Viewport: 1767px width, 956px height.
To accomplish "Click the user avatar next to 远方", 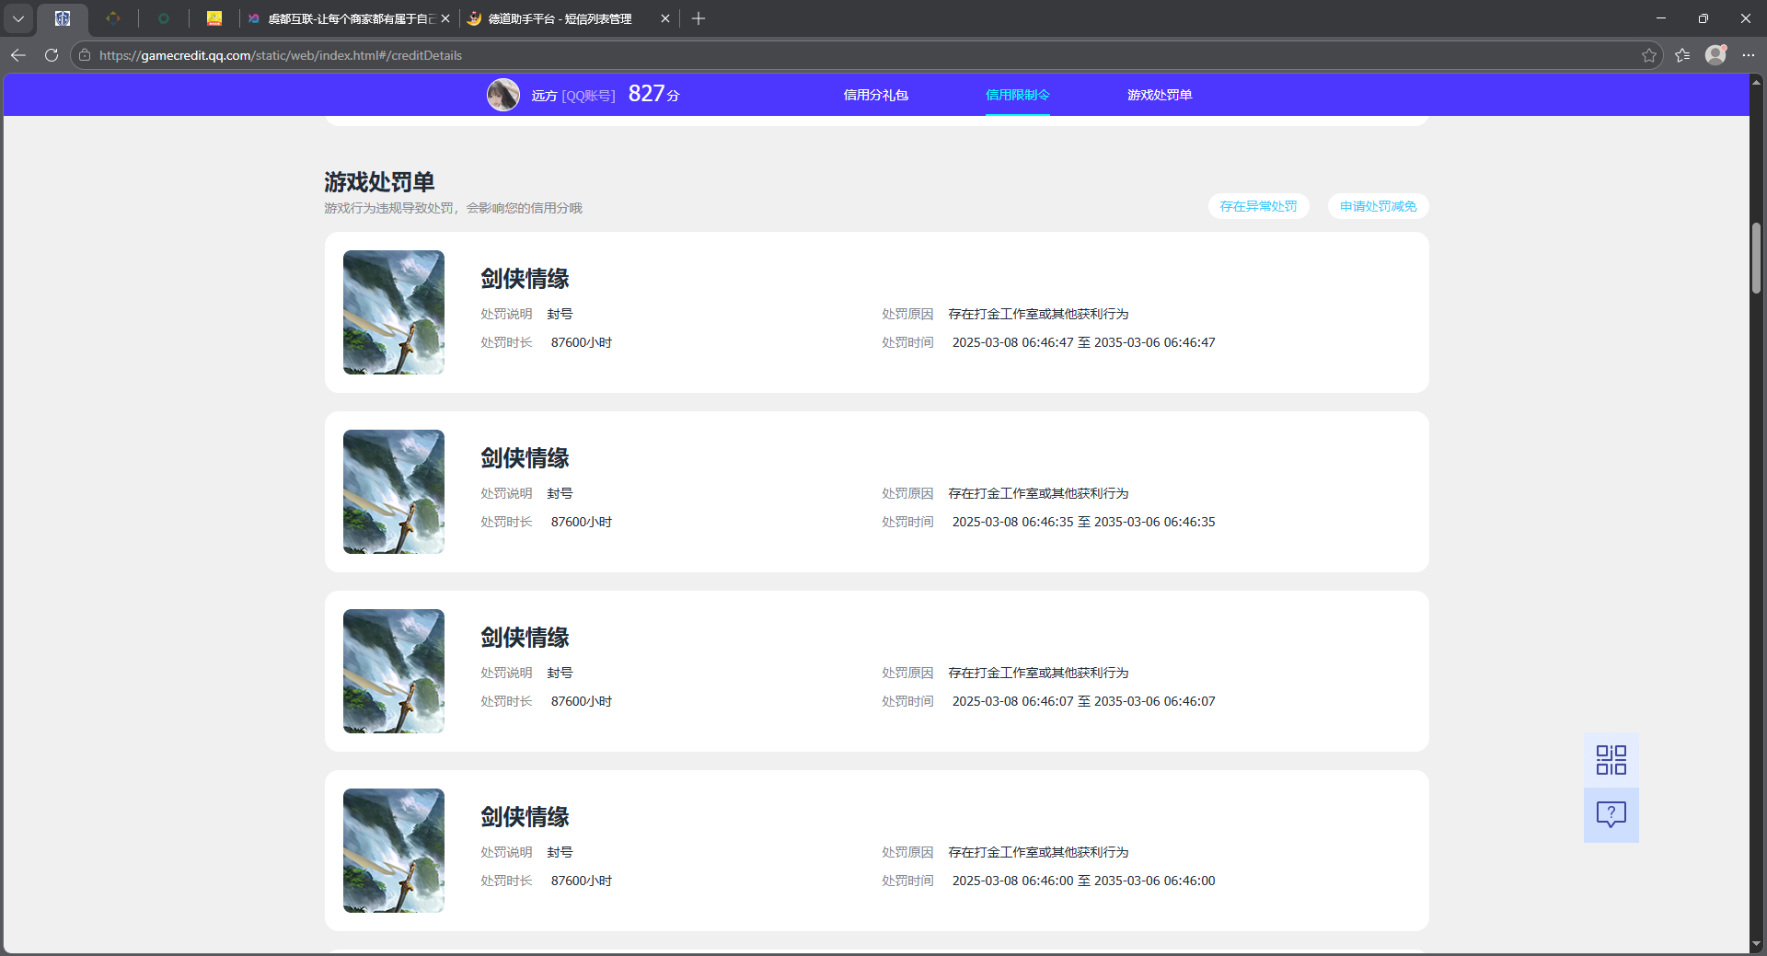I will point(503,95).
